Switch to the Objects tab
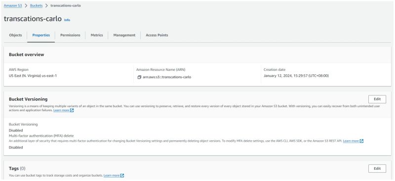This screenshot has height=181, width=395. [15, 35]
